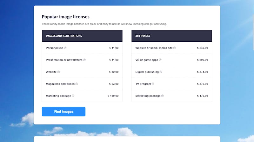Select the TV program label
This screenshot has width=254, height=142.
click(x=143, y=84)
